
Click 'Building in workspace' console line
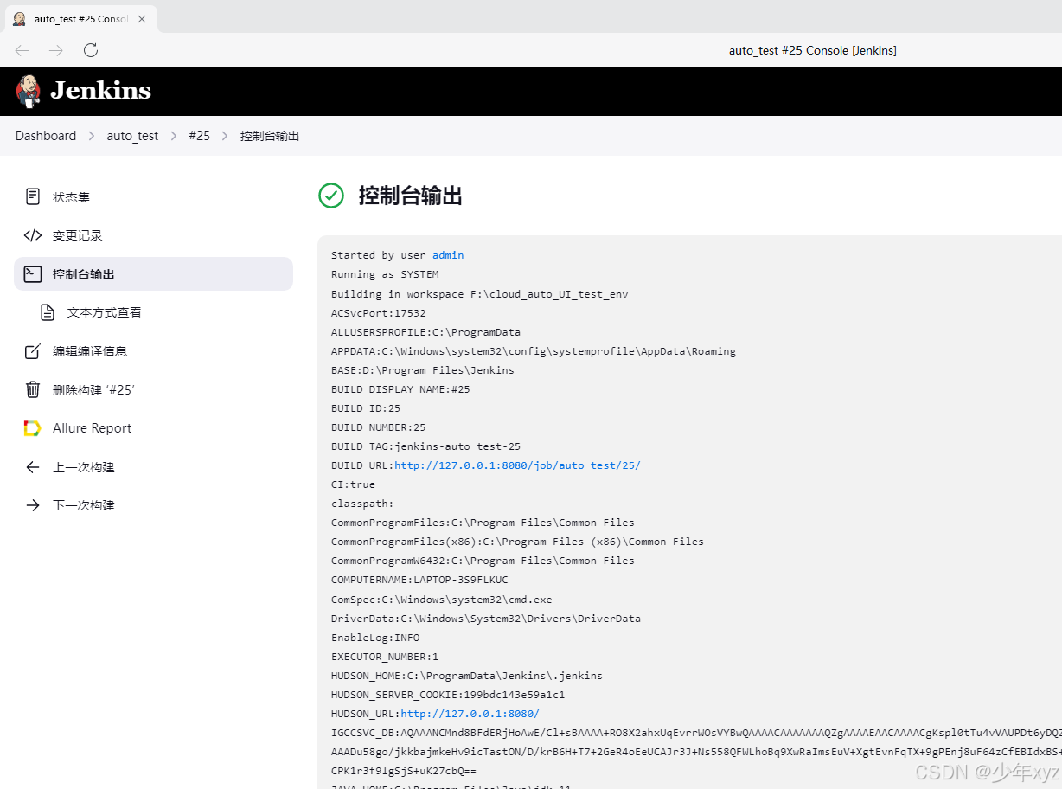coord(480,294)
